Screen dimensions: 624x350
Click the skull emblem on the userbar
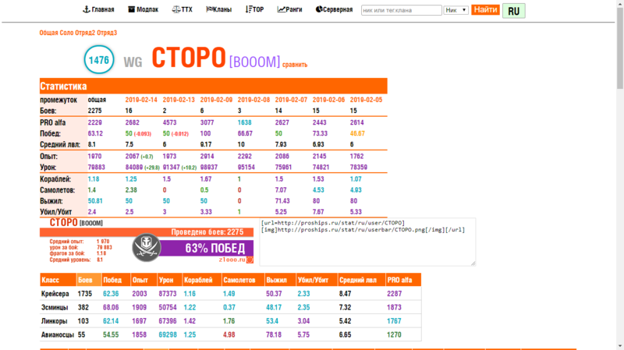point(147,246)
